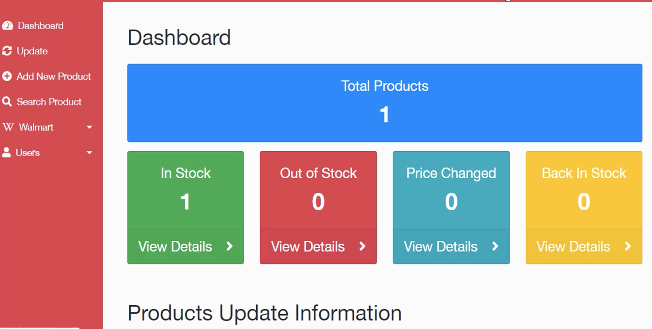Click chevron arrow on Out of Stock card
The image size is (652, 329).
(x=362, y=246)
